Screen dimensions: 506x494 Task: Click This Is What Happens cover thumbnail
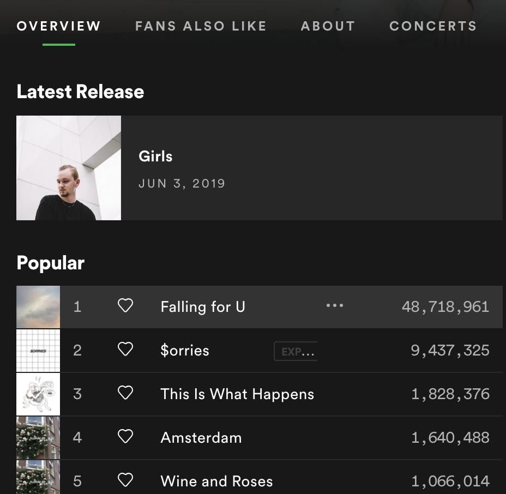(38, 394)
